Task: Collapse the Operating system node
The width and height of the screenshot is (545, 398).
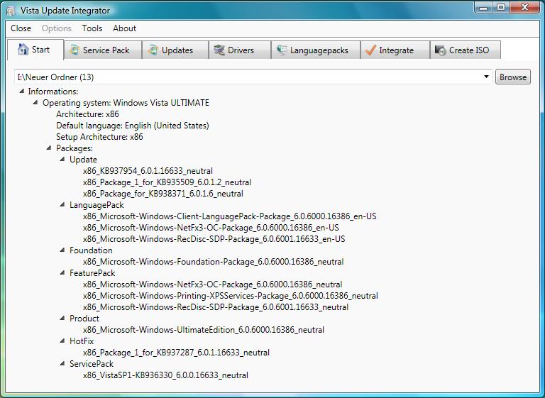Action: coord(35,103)
